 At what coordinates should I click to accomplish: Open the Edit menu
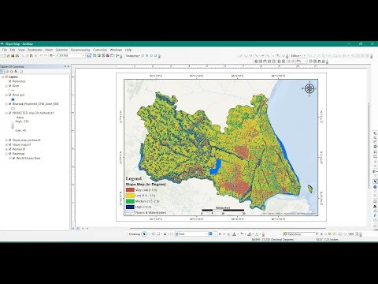click(x=13, y=50)
